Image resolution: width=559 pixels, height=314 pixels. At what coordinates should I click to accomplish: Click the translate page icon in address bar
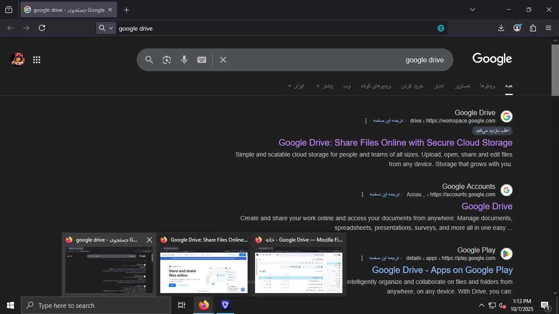coord(441,28)
